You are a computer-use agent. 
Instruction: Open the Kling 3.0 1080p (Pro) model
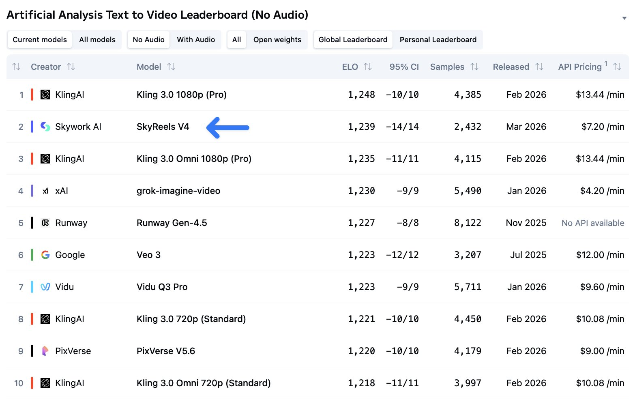point(181,95)
